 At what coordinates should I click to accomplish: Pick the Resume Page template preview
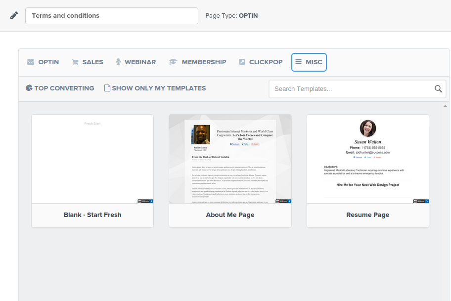click(x=367, y=159)
